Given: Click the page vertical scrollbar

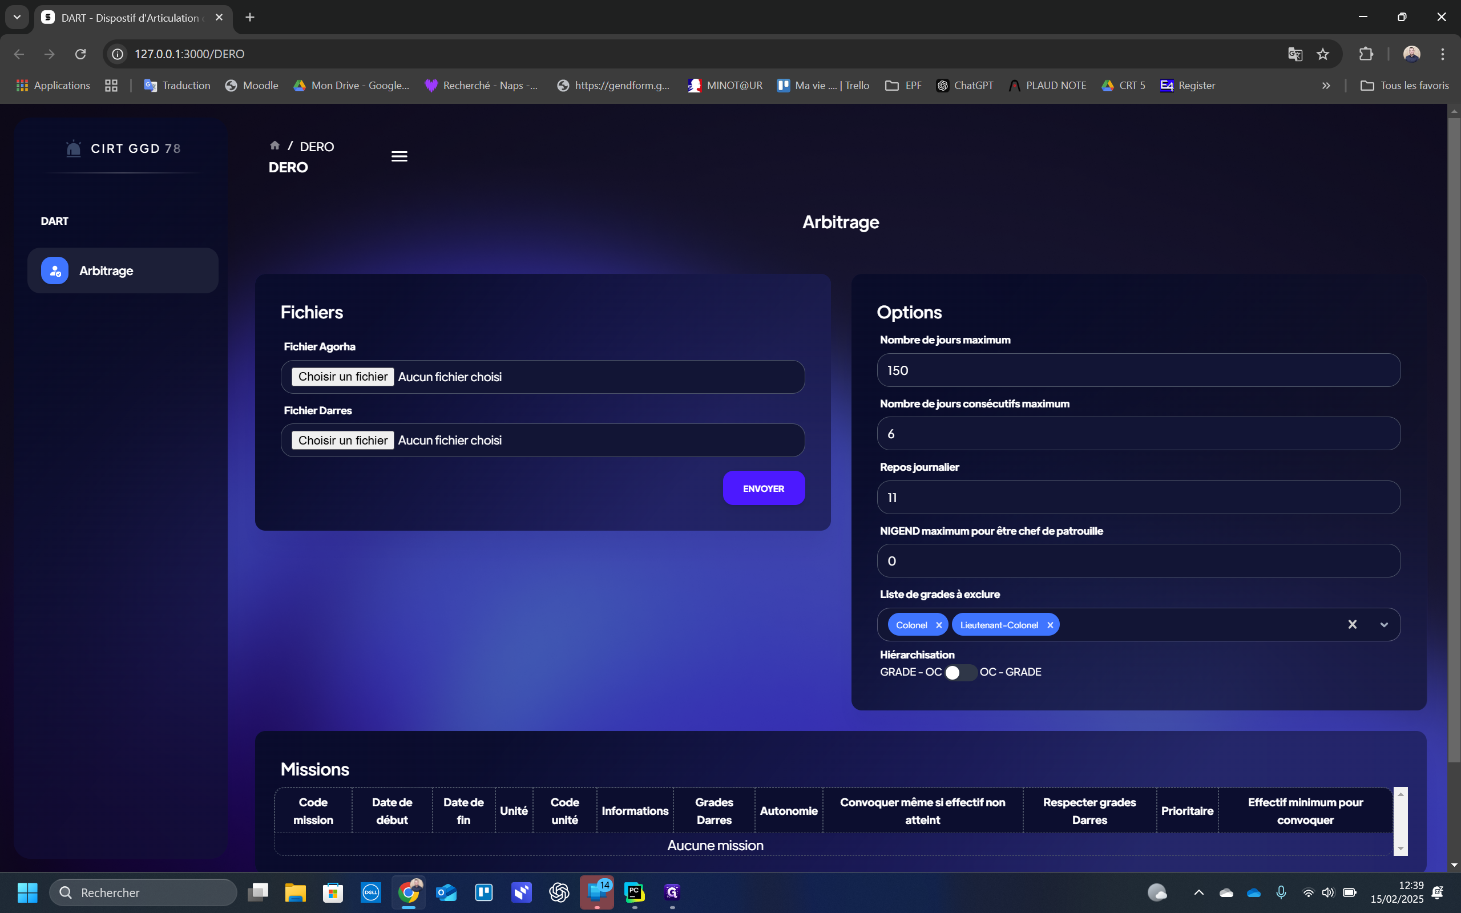Looking at the screenshot, I should pyautogui.click(x=1454, y=441).
